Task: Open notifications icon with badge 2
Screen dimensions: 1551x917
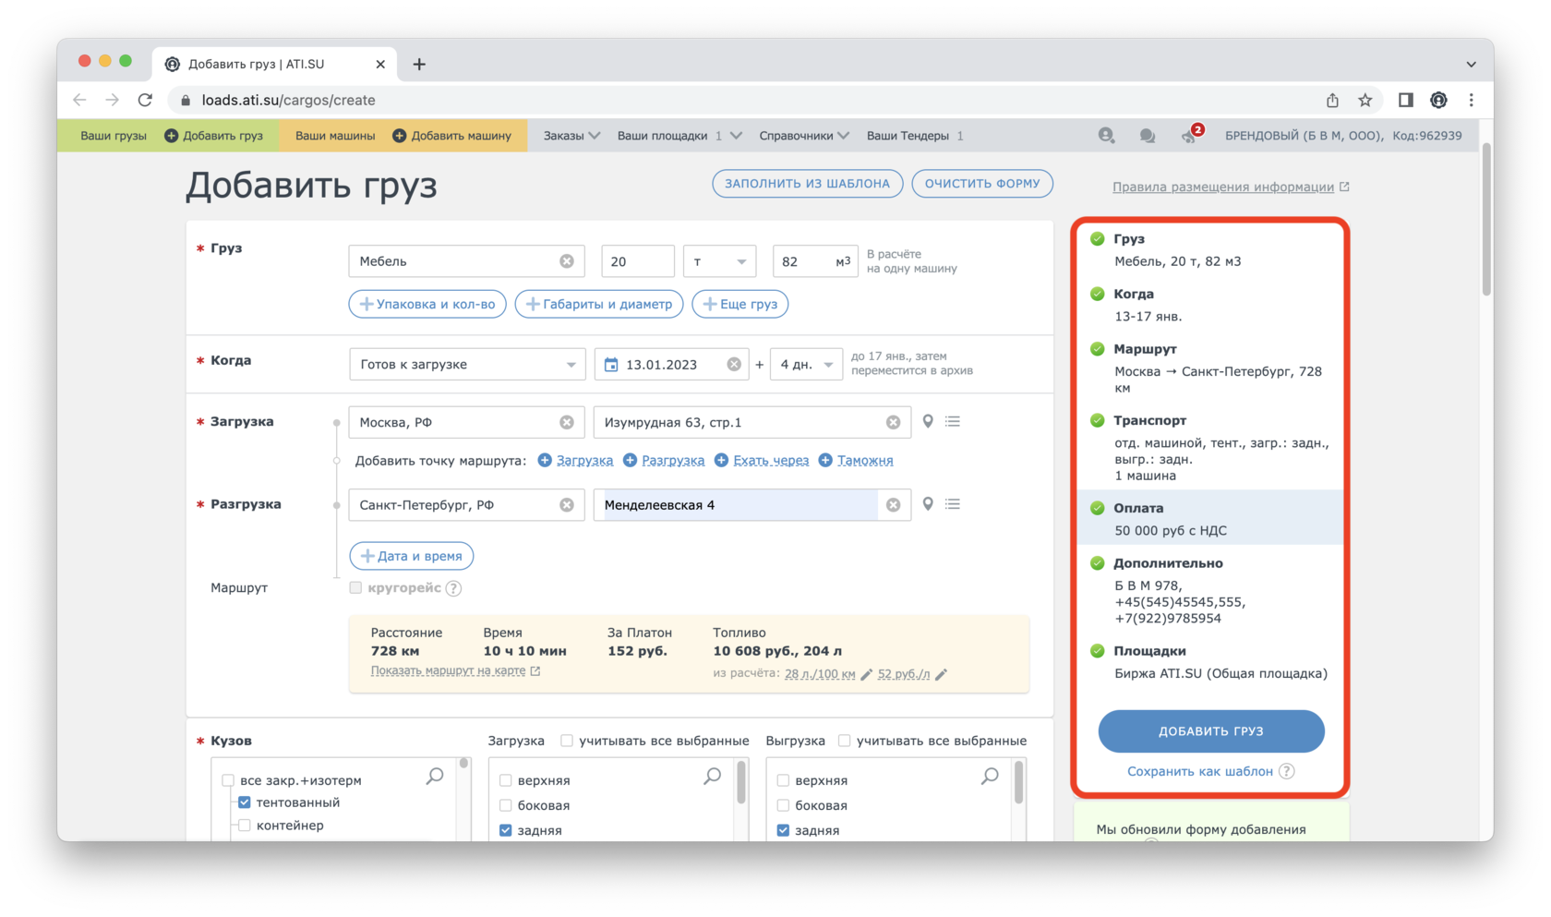Action: (1190, 136)
